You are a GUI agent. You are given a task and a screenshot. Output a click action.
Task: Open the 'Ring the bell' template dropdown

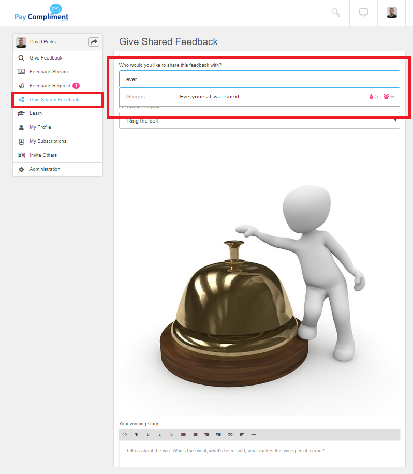(x=259, y=121)
